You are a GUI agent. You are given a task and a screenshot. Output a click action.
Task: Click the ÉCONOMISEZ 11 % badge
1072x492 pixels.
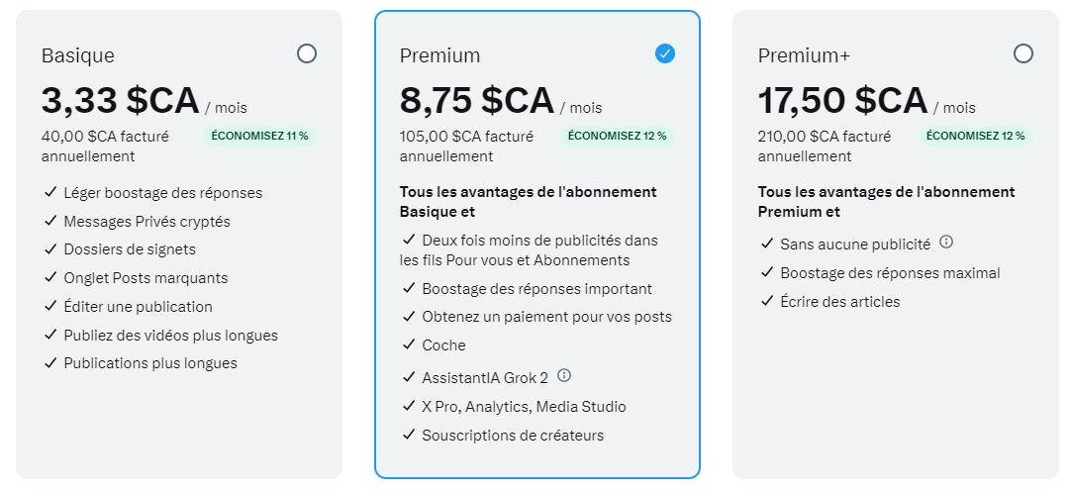coord(259,136)
